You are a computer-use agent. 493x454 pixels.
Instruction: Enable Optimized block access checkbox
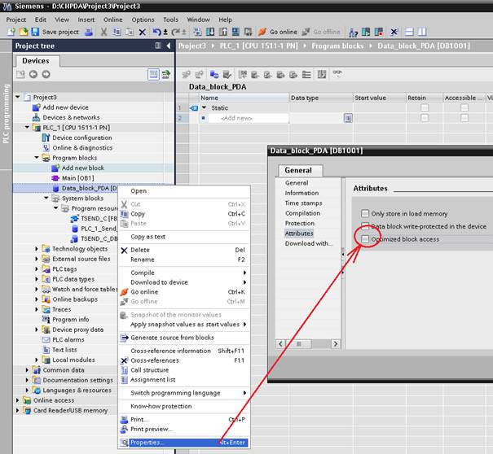click(x=365, y=239)
